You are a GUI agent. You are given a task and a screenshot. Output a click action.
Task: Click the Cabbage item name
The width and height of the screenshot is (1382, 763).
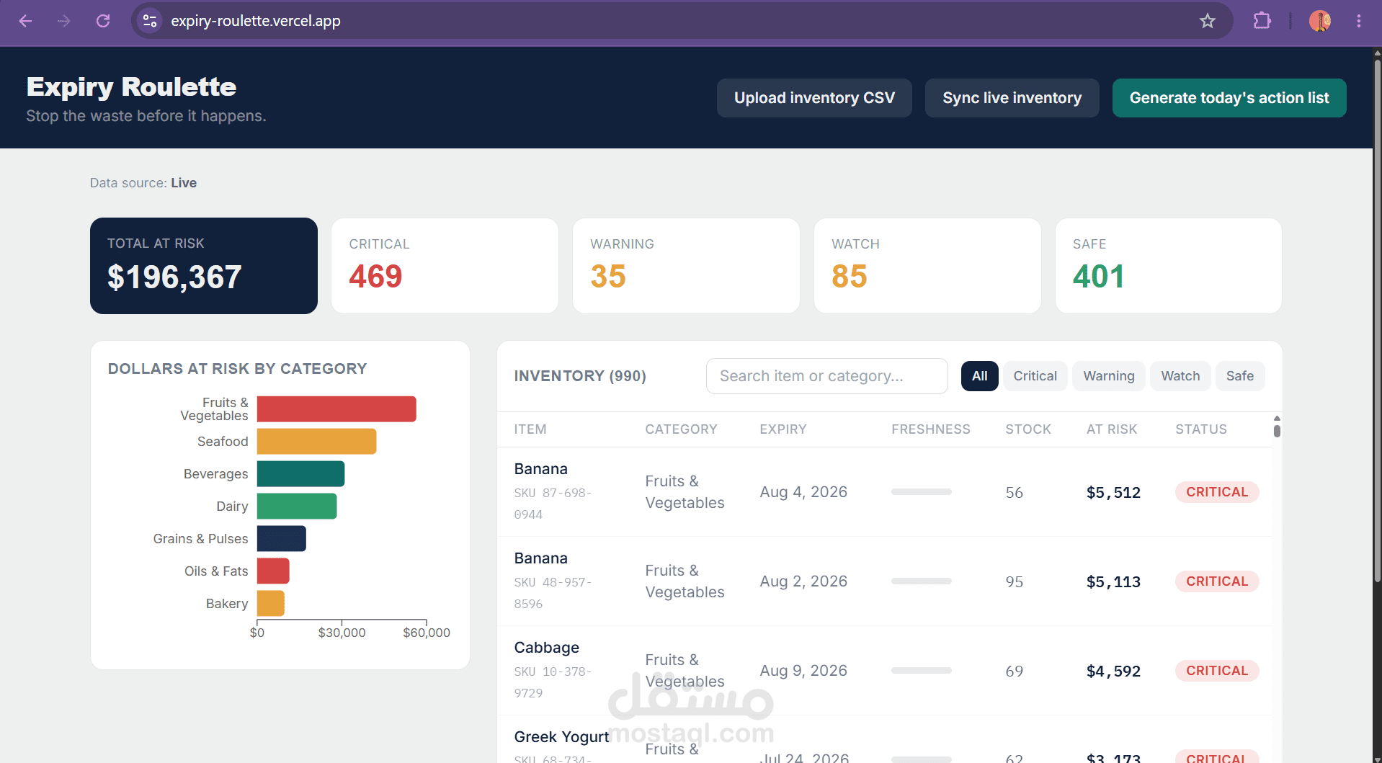[547, 648]
